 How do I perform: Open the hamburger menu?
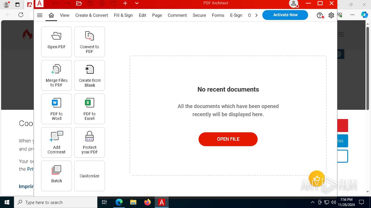tap(40, 15)
